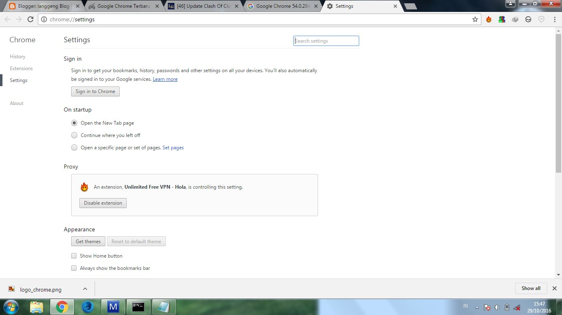Open a new tab

pyautogui.click(x=410, y=7)
